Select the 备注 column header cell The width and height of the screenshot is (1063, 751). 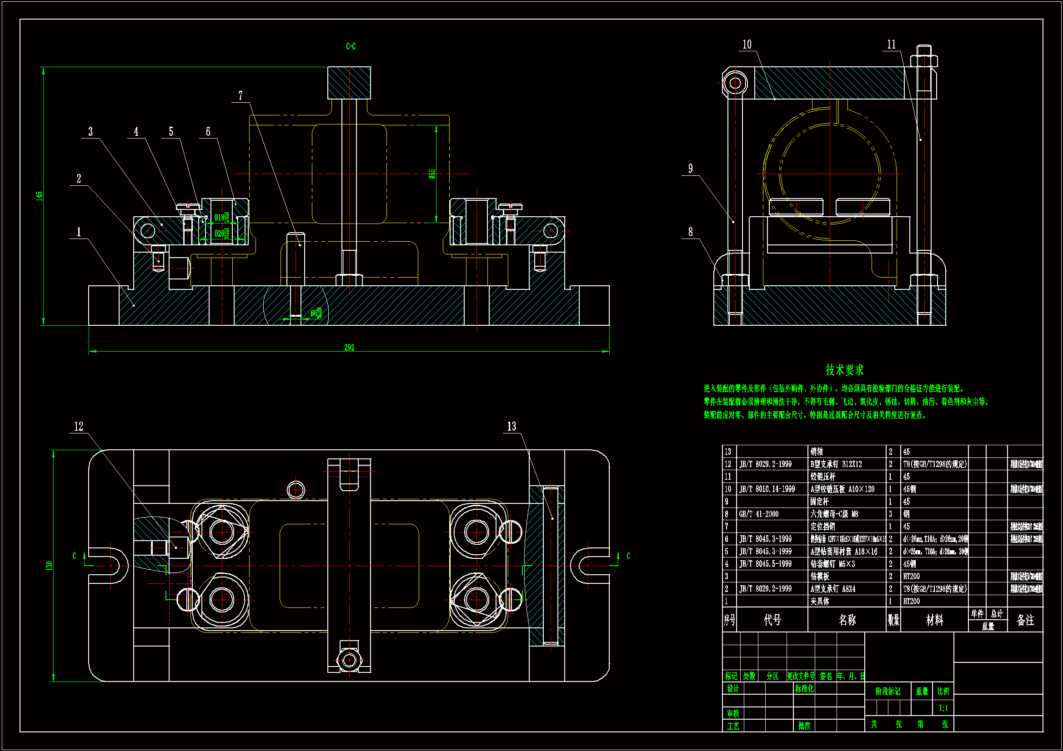(x=1025, y=620)
